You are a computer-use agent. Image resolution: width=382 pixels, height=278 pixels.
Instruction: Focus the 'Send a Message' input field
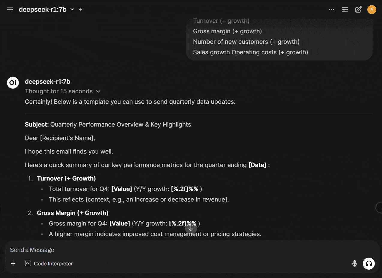pyautogui.click(x=180, y=250)
